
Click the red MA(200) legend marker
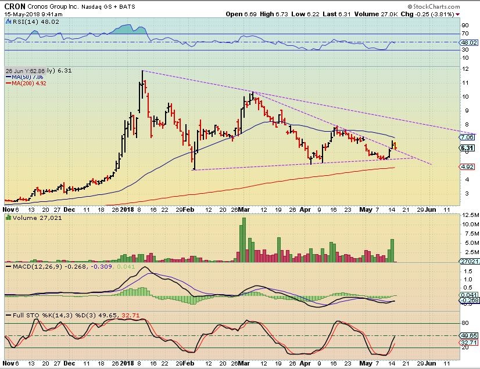(8, 84)
